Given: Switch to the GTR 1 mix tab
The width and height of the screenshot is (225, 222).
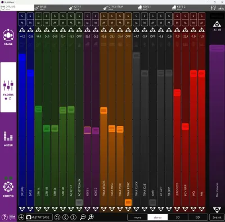Looking at the screenshot, I should pos(75,8).
